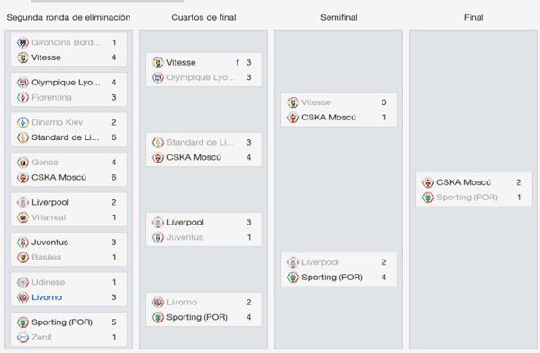Click the Dinamo Kiev club badge
Screen dimensions: 540x353
[x=22, y=122]
